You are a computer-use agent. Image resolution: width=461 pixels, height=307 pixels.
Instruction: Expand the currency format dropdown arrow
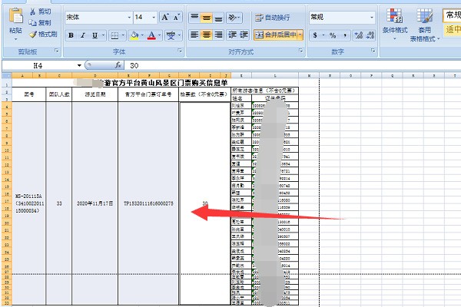click(323, 35)
